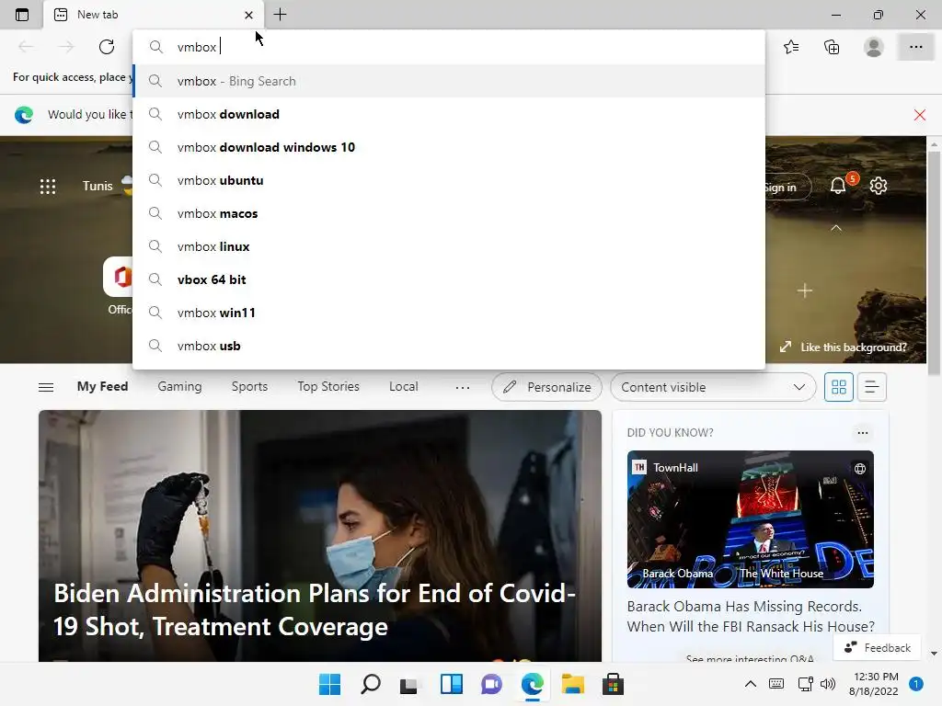Open the TownHall story thumbnail
Viewport: 942px width, 706px height.
[x=751, y=519]
